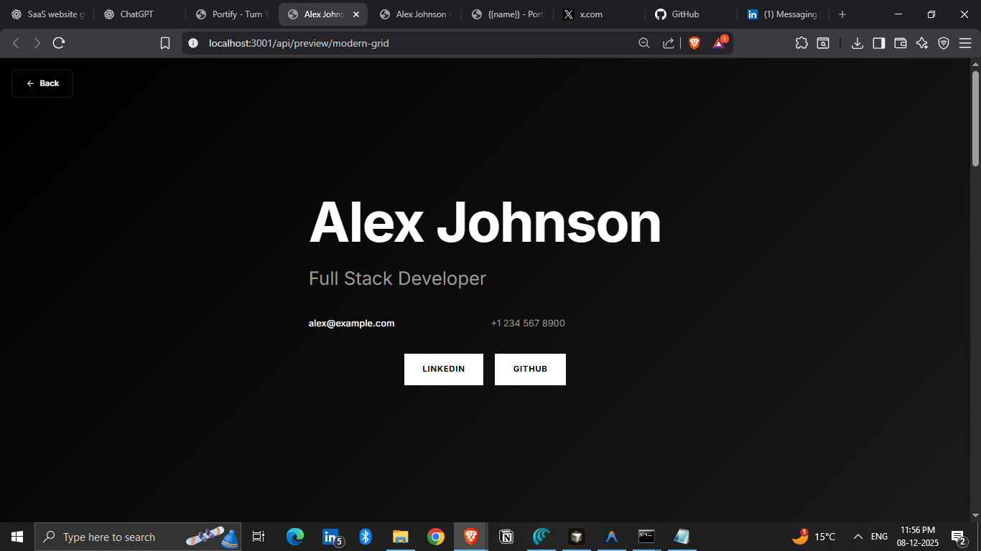Show hidden system tray icons chevron
This screenshot has height=551, width=981.
(857, 537)
